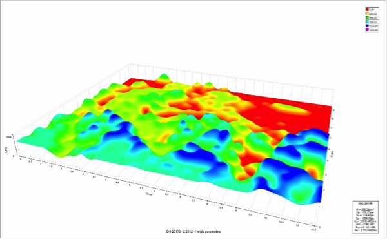Pick the green legend color swatch
The height and width of the screenshot is (239, 387).
pos(367,17)
